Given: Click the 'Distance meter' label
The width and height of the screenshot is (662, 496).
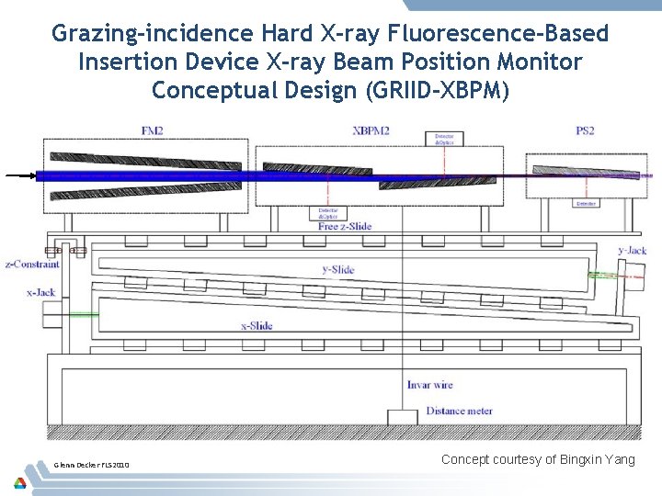Looking at the screenshot, I should pyautogui.click(x=460, y=411).
